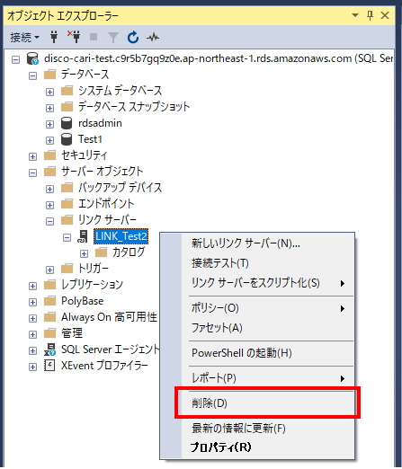Expand the カタログ folder under LINK_Test2

tap(84, 253)
